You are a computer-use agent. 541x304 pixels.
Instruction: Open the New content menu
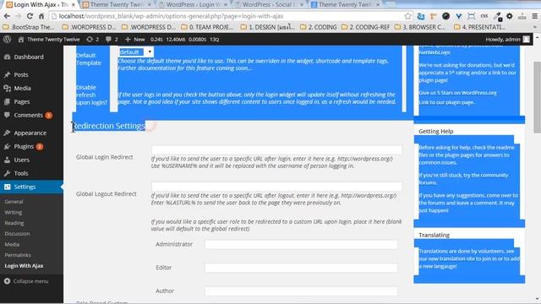pyautogui.click(x=135, y=40)
